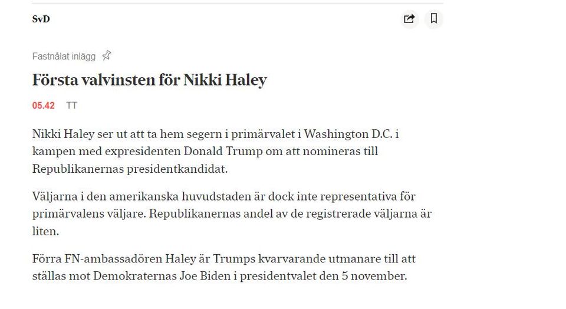Click the name Donald Trump in the text
566x309 pixels.
(x=216, y=151)
